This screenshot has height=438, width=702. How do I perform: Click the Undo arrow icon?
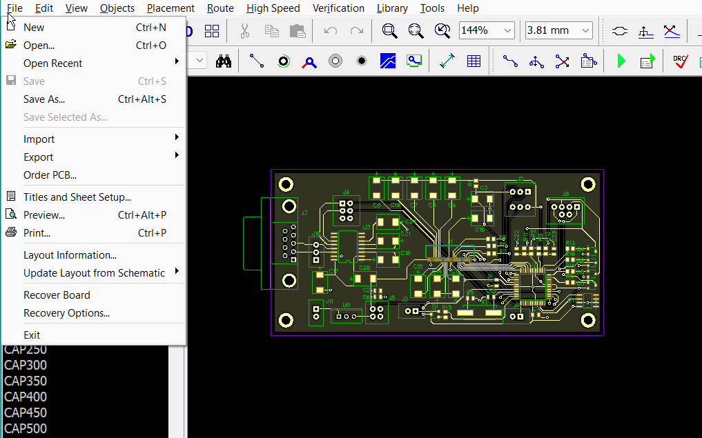(331, 31)
